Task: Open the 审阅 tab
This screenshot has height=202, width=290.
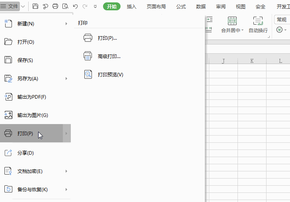Action: (x=221, y=7)
